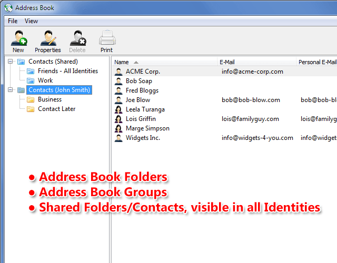Select Friends - All Identities folder label
The width and height of the screenshot is (337, 263).
pyautogui.click(x=68, y=71)
